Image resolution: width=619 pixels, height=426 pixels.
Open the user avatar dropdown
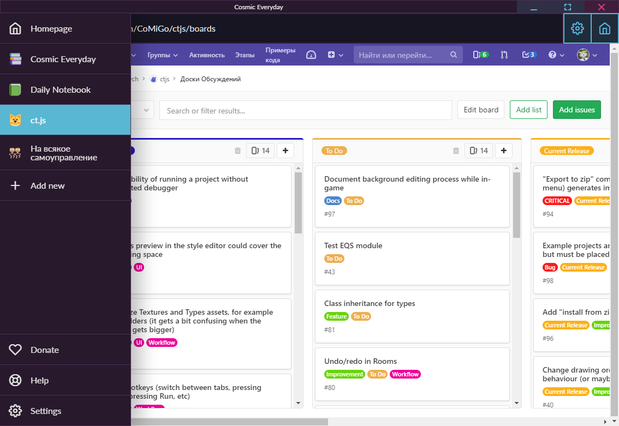(587, 55)
